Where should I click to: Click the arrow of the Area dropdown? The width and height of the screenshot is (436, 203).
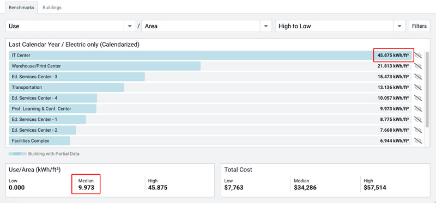[266, 26]
